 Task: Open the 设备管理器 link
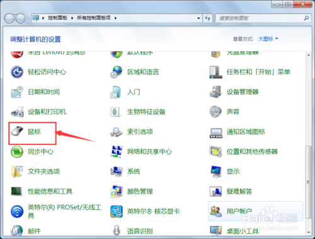[243, 92]
